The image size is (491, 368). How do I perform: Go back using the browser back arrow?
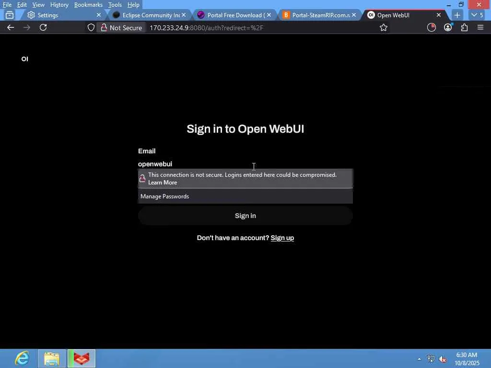11,27
